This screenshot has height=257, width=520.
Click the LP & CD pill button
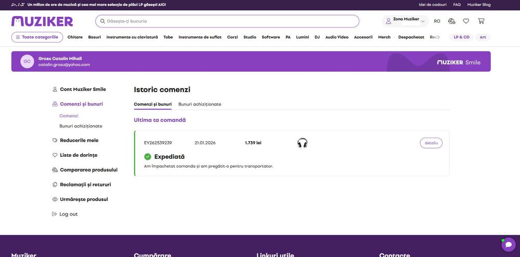point(462,37)
